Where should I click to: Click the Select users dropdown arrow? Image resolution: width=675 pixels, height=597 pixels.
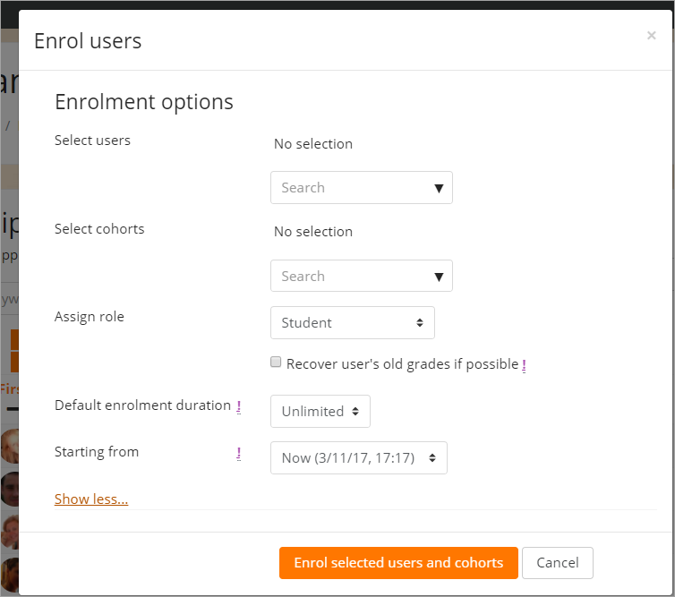(439, 188)
